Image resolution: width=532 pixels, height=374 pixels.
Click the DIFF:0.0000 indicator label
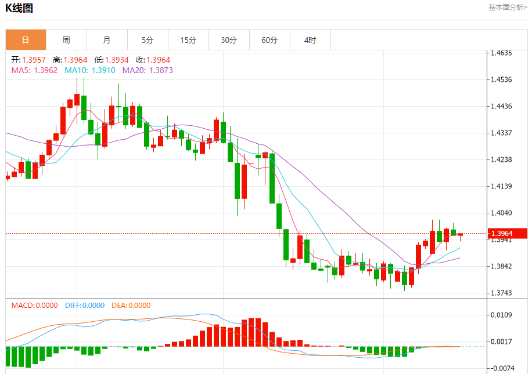[x=85, y=306]
